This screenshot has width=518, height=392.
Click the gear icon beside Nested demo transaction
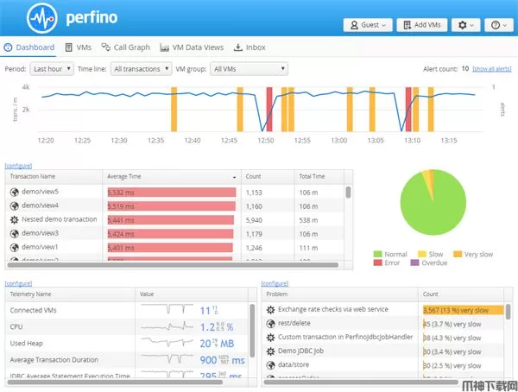14,219
